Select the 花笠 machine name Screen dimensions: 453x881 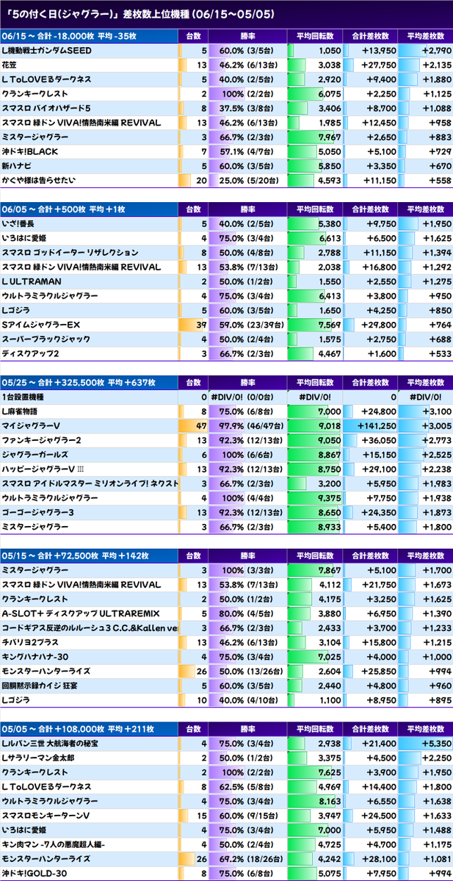point(10,65)
